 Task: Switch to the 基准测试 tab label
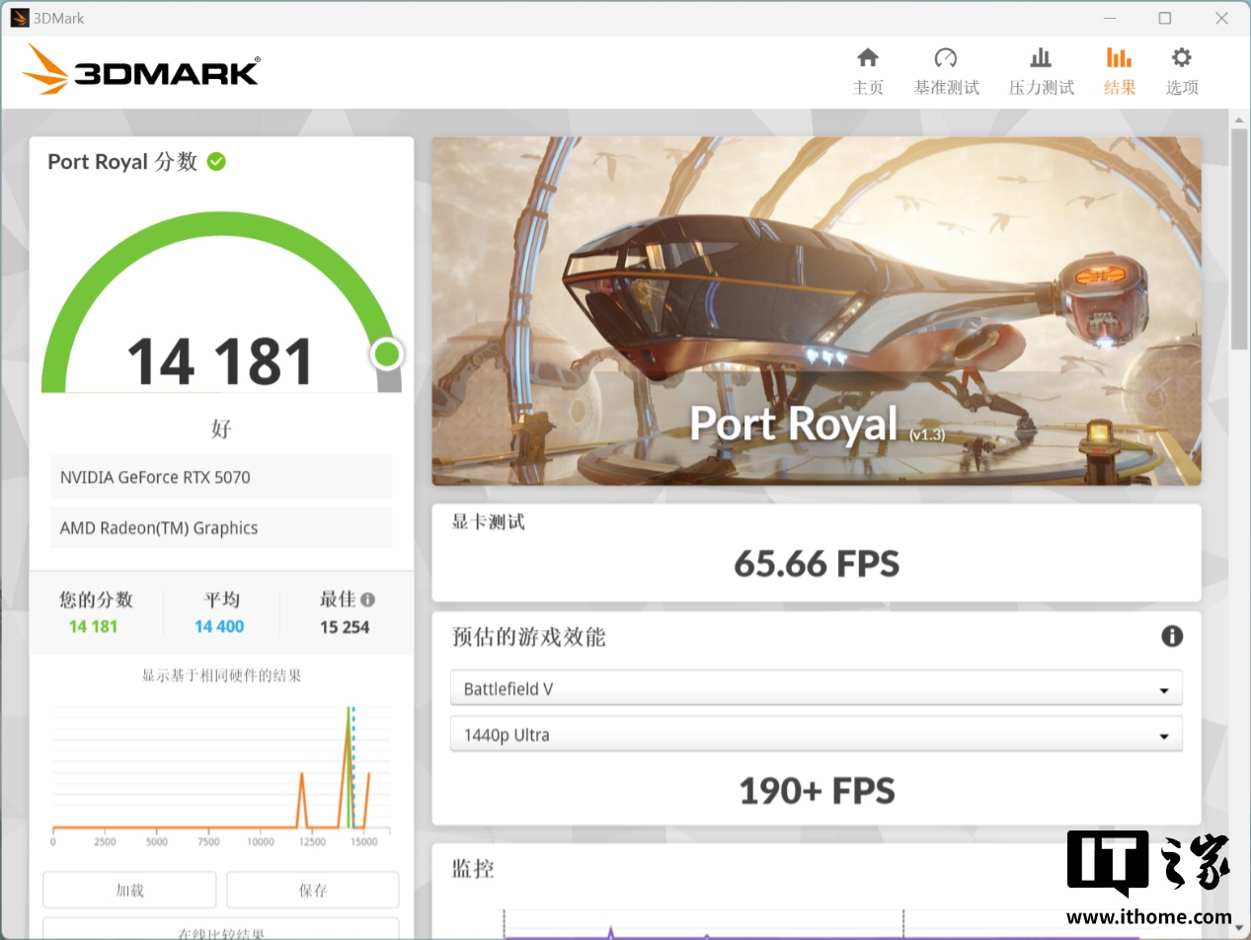coord(946,88)
